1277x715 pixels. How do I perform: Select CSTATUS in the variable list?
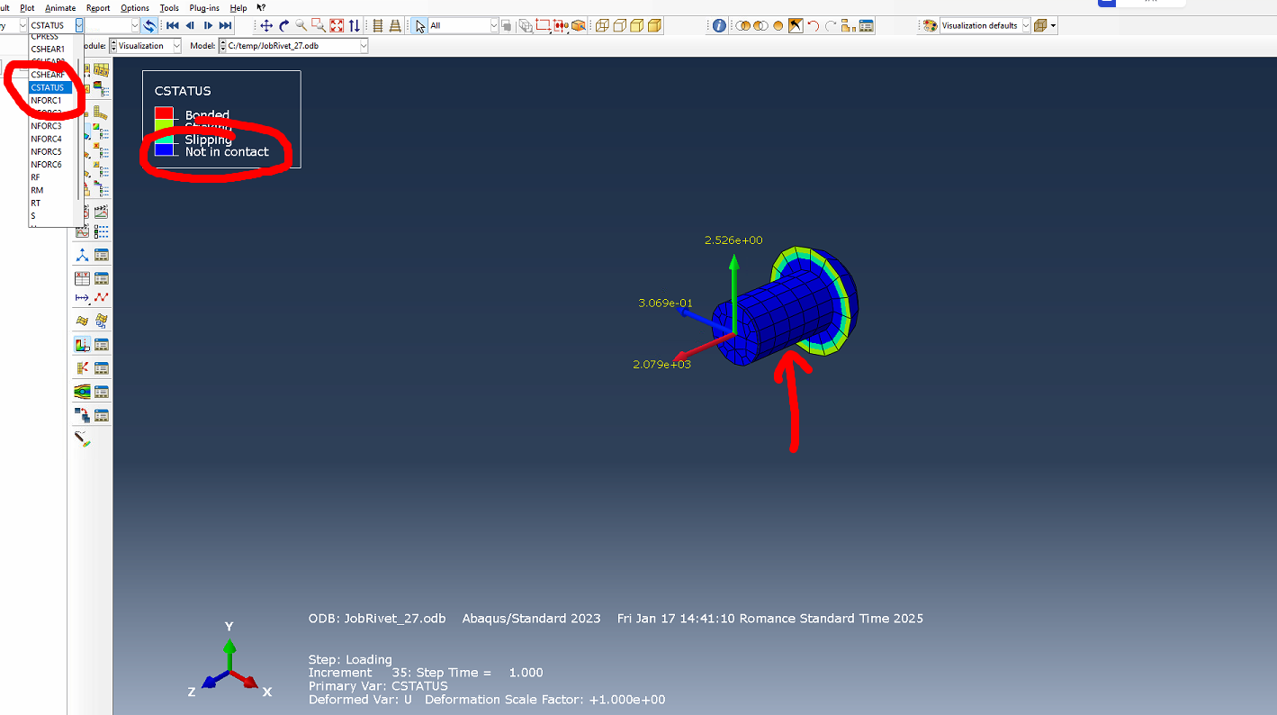48,87
